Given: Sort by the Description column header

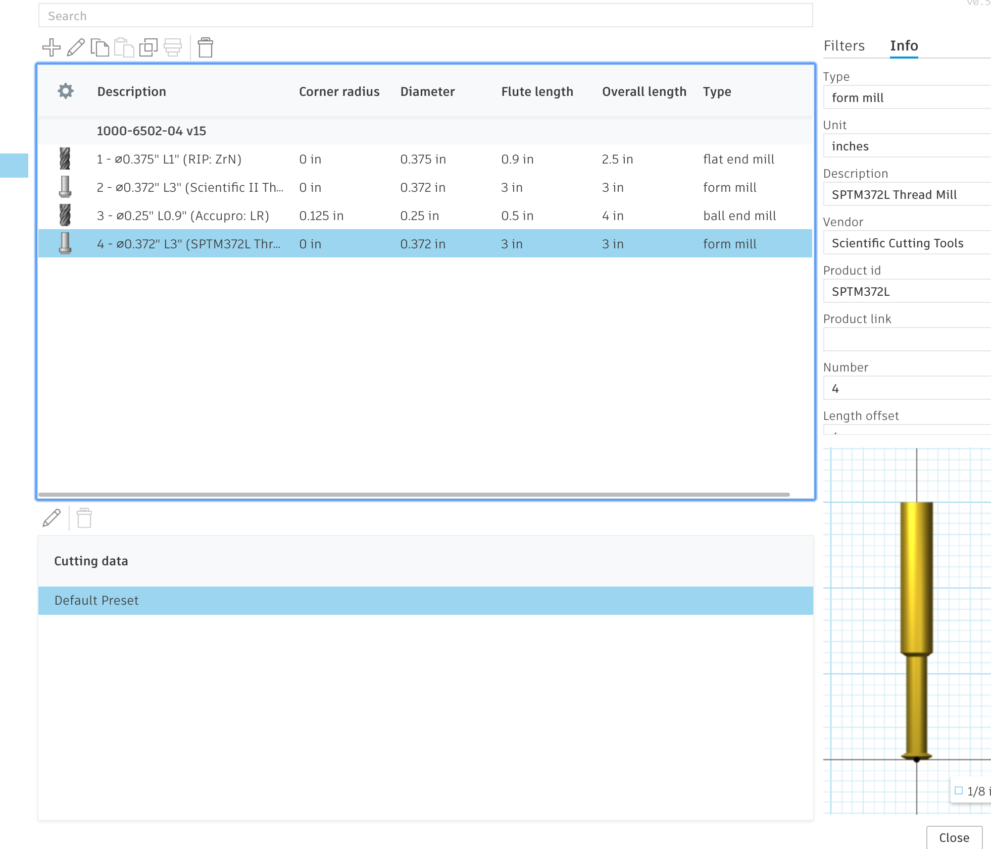Looking at the screenshot, I should [x=132, y=91].
